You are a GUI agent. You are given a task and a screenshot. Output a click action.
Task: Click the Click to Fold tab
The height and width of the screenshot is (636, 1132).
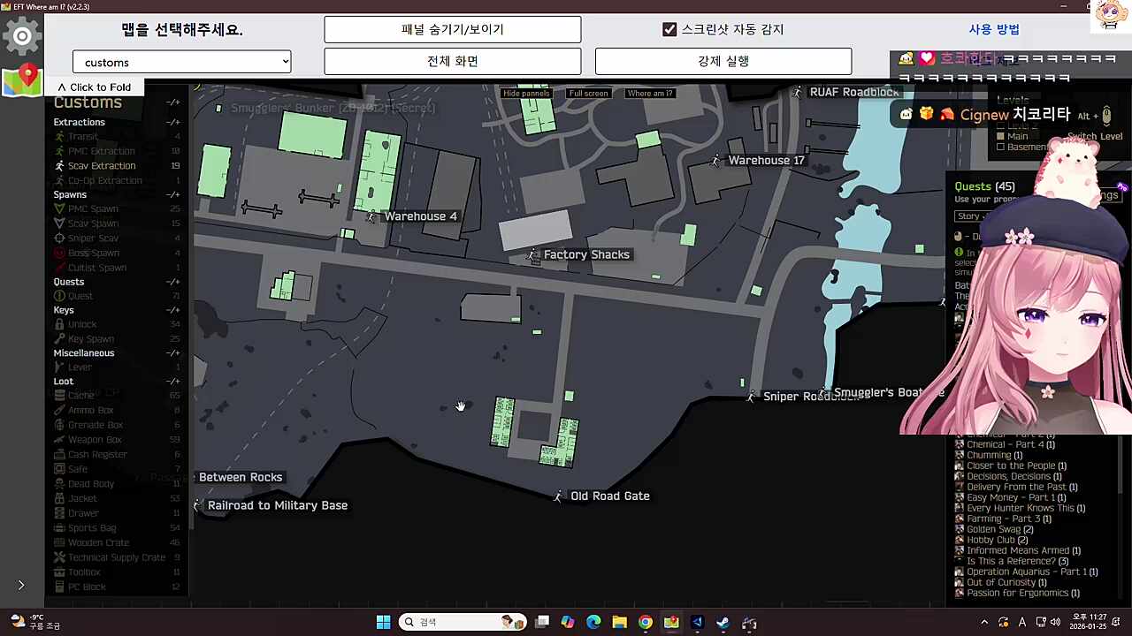point(94,87)
